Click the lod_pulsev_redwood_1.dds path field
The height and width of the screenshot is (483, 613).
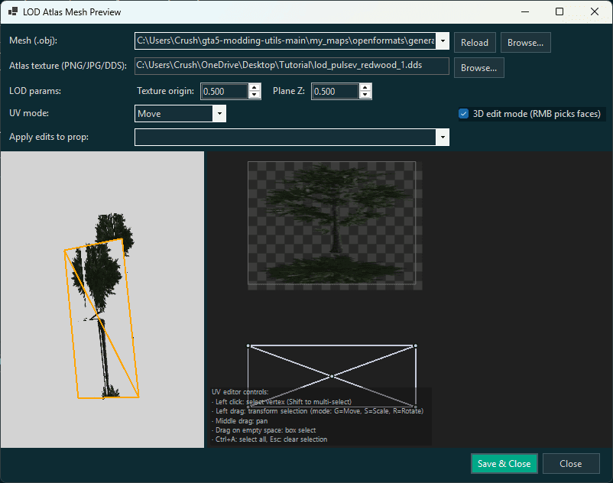[290, 66]
